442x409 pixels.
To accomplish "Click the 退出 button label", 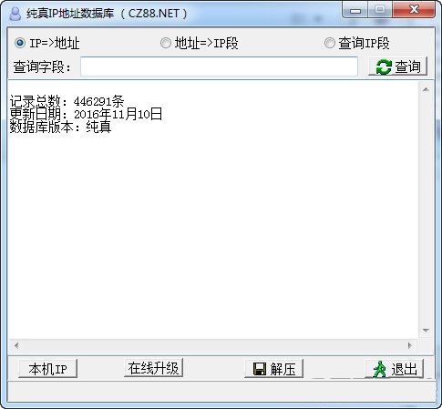I will pyautogui.click(x=404, y=369).
